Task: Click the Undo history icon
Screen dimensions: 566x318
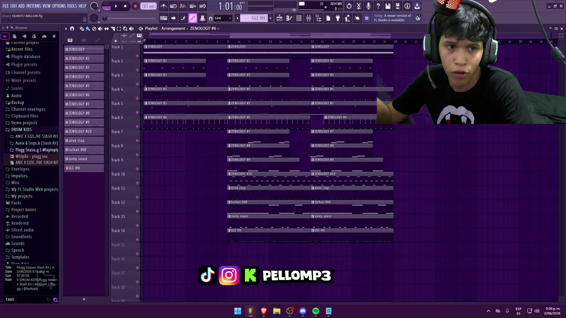Action: [x=349, y=6]
